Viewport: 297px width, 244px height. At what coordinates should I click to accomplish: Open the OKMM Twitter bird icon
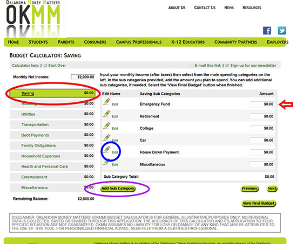point(282,31)
